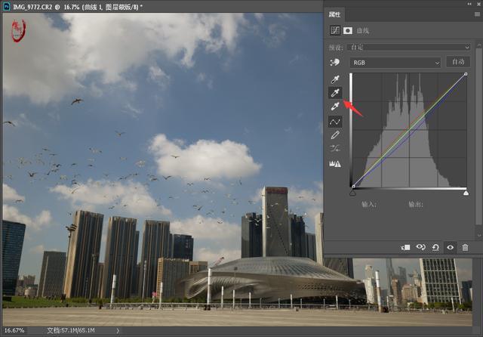Select the gray point eyedropper

pos(336,93)
